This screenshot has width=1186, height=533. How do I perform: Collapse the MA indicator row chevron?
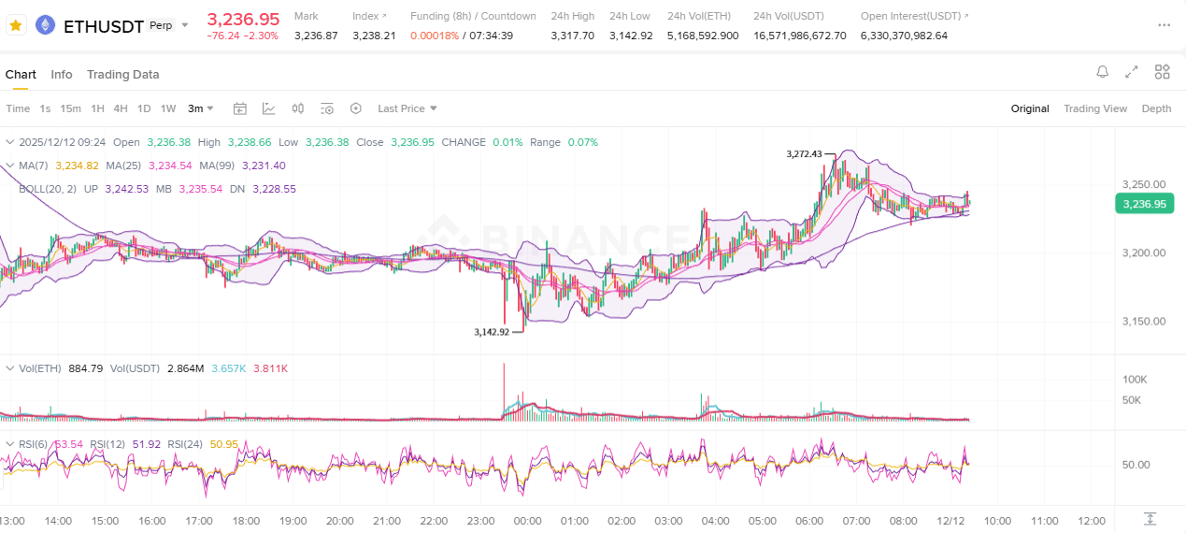click(10, 166)
